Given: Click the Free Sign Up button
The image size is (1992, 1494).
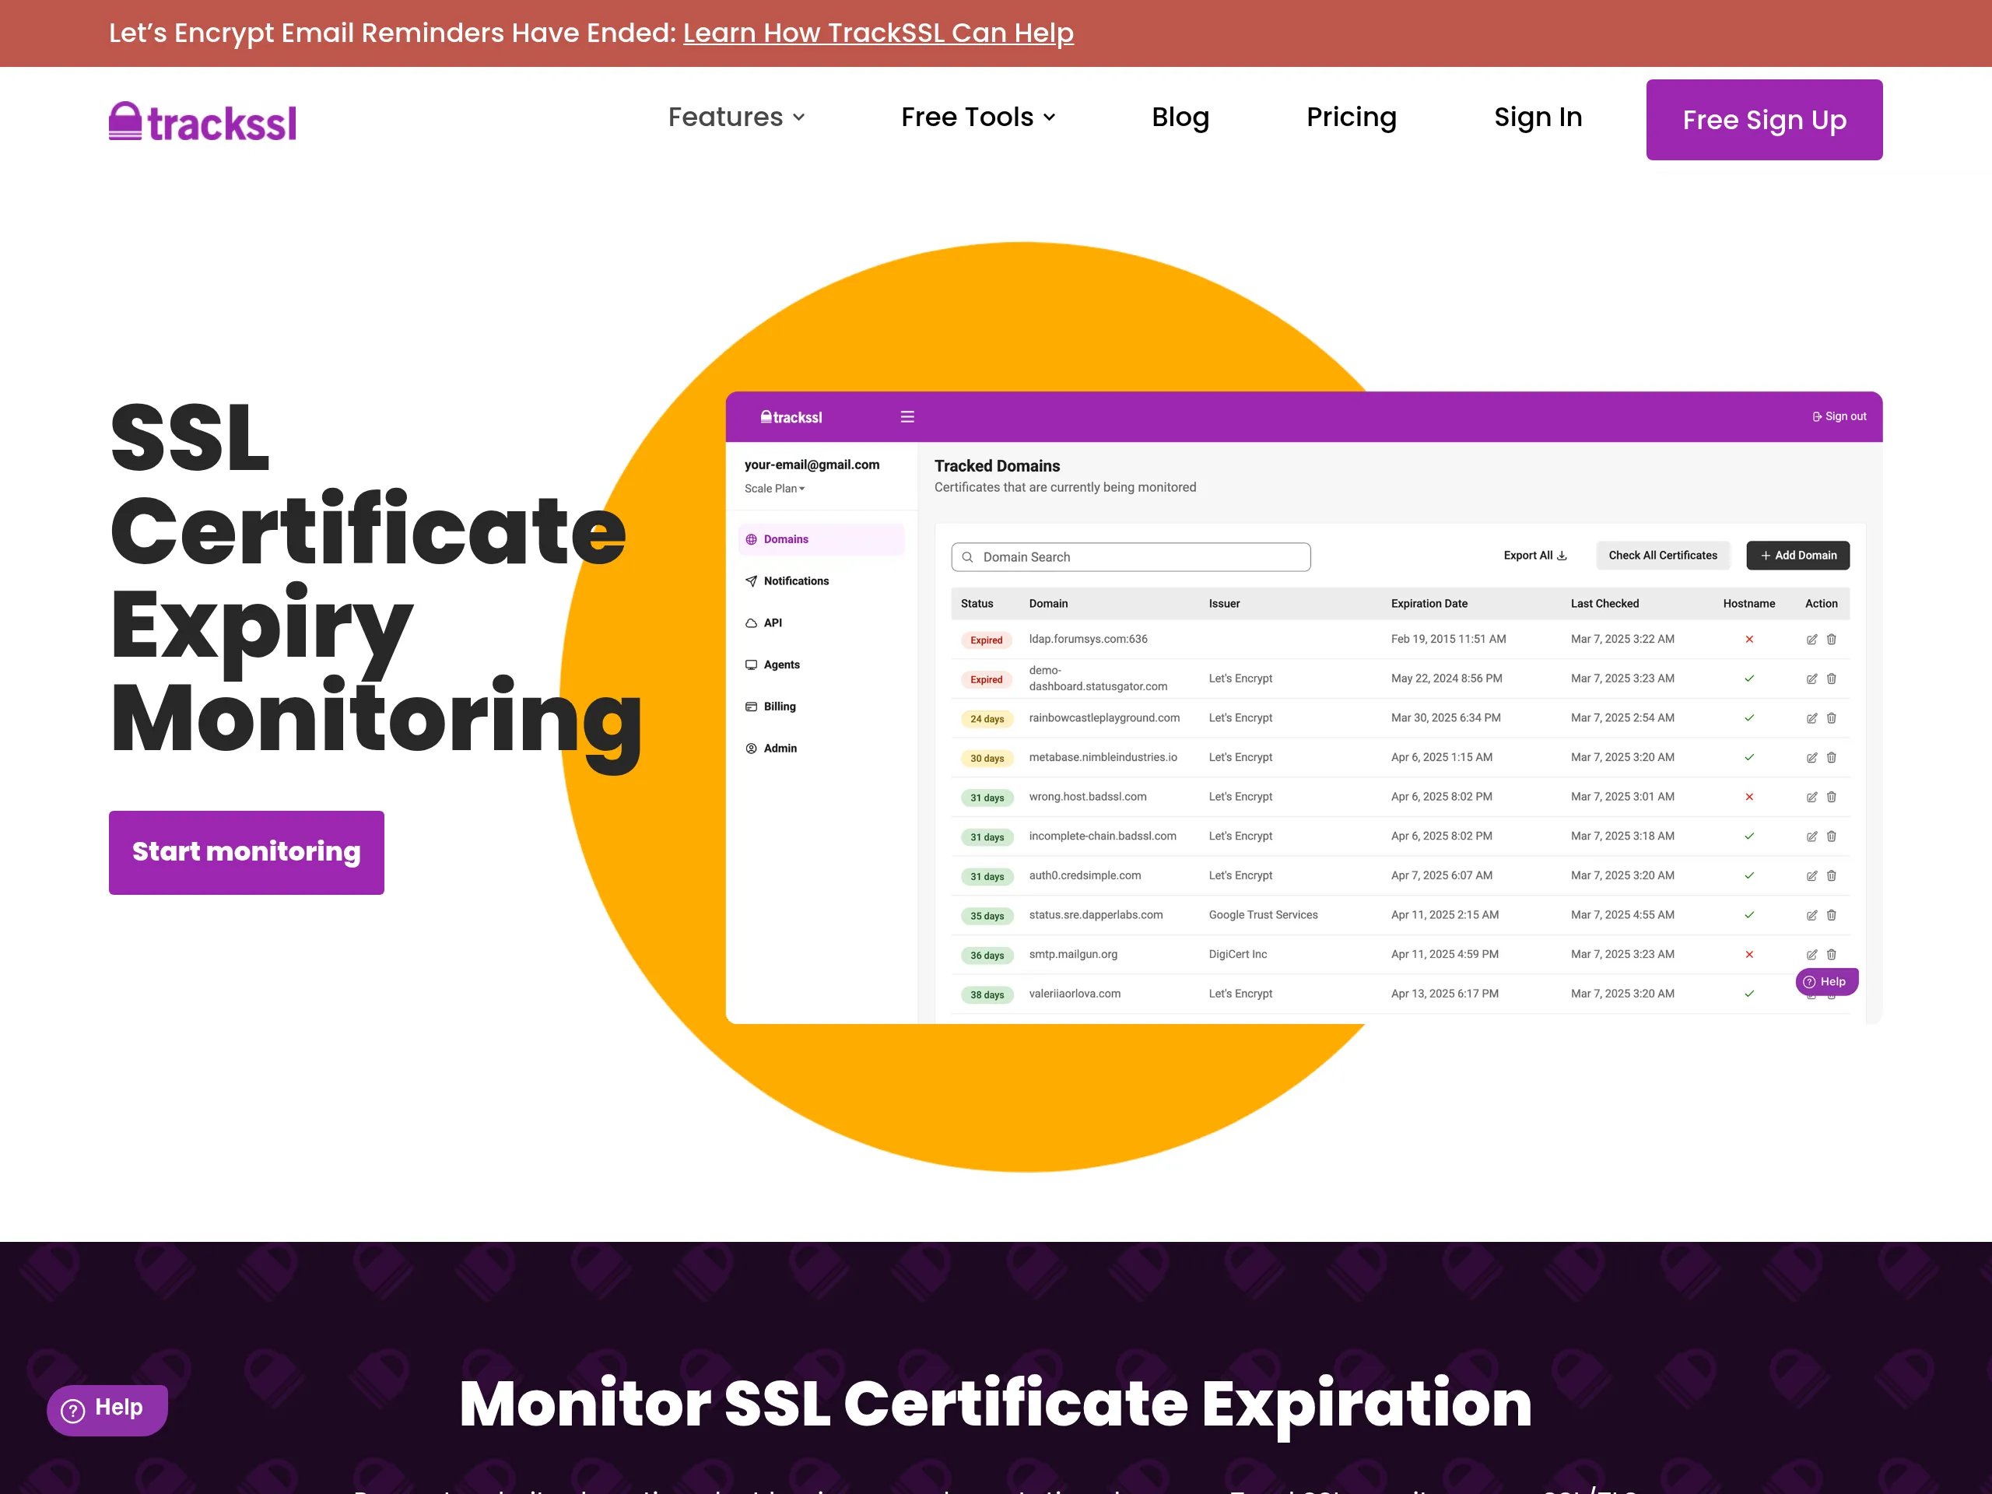Looking at the screenshot, I should tap(1763, 120).
